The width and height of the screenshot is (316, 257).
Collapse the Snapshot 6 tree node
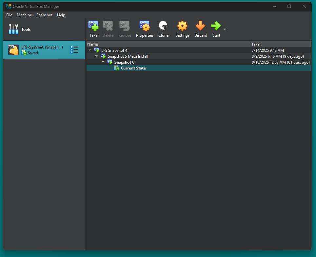pyautogui.click(x=103, y=62)
